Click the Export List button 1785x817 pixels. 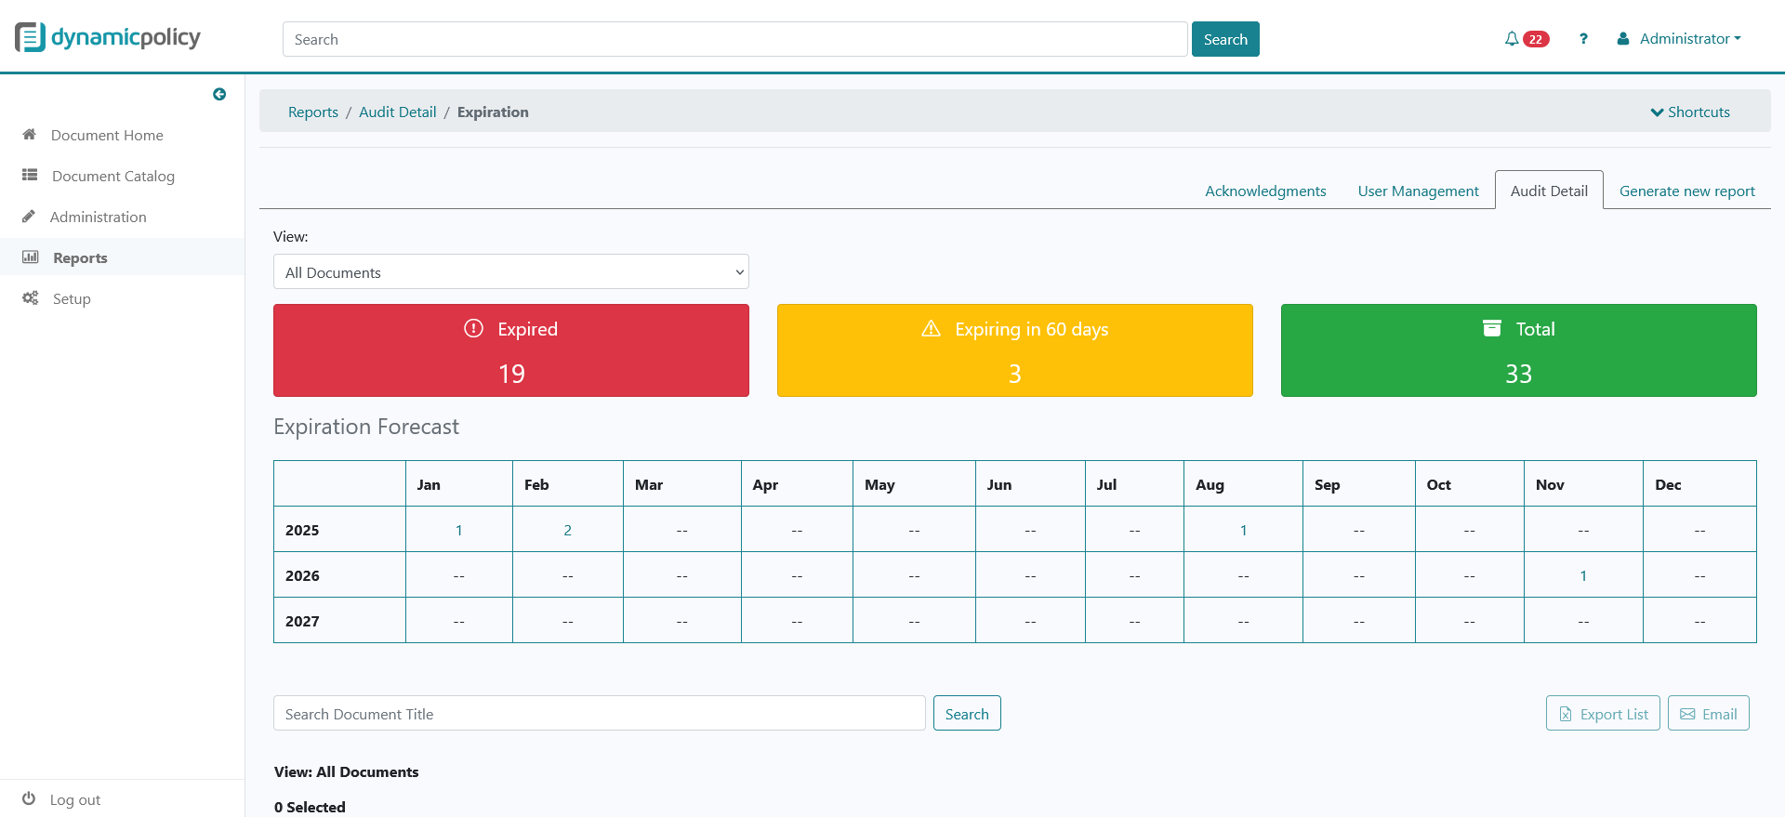pyautogui.click(x=1603, y=713)
